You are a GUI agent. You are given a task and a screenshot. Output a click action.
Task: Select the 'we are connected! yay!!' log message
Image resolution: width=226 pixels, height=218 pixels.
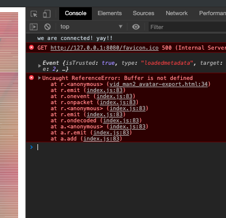(x=75, y=38)
